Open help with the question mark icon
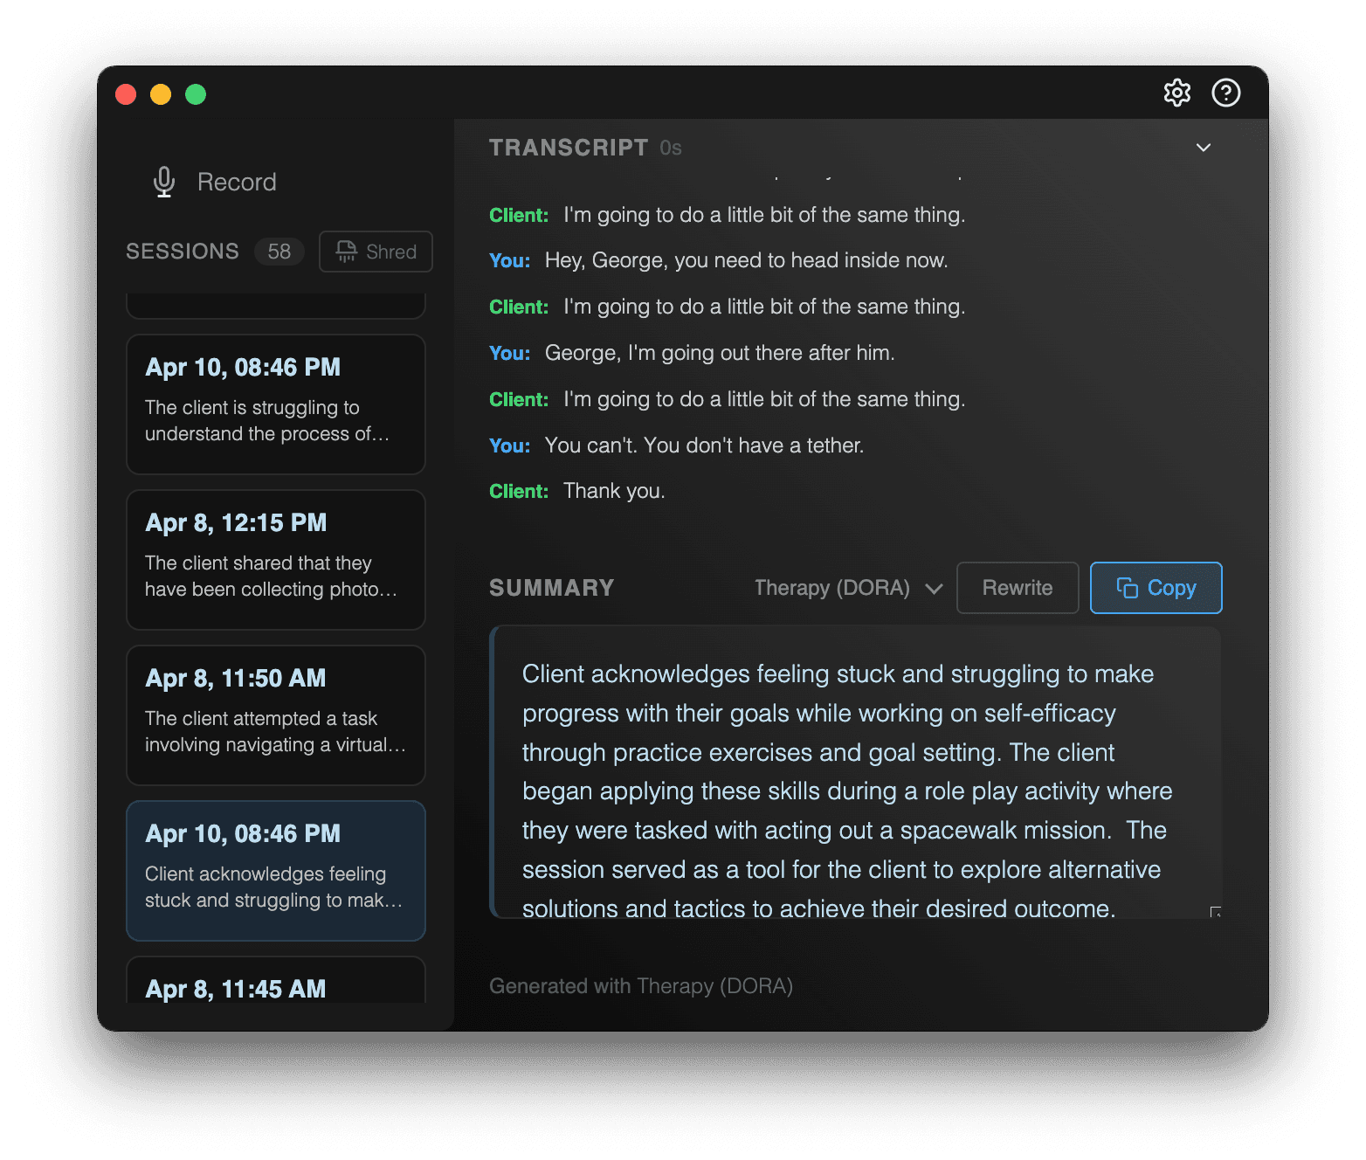This screenshot has width=1366, height=1160. tap(1225, 93)
